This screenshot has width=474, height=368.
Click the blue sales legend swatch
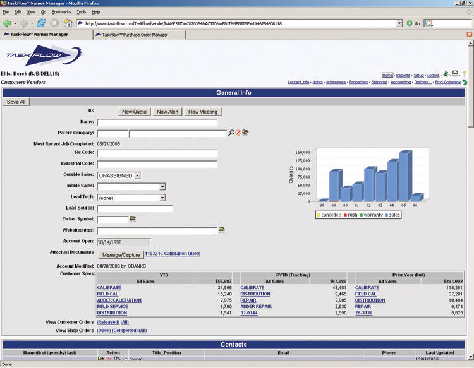click(386, 215)
